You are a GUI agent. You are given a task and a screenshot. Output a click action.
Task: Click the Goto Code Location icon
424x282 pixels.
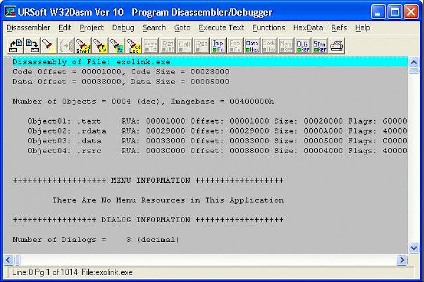point(133,45)
